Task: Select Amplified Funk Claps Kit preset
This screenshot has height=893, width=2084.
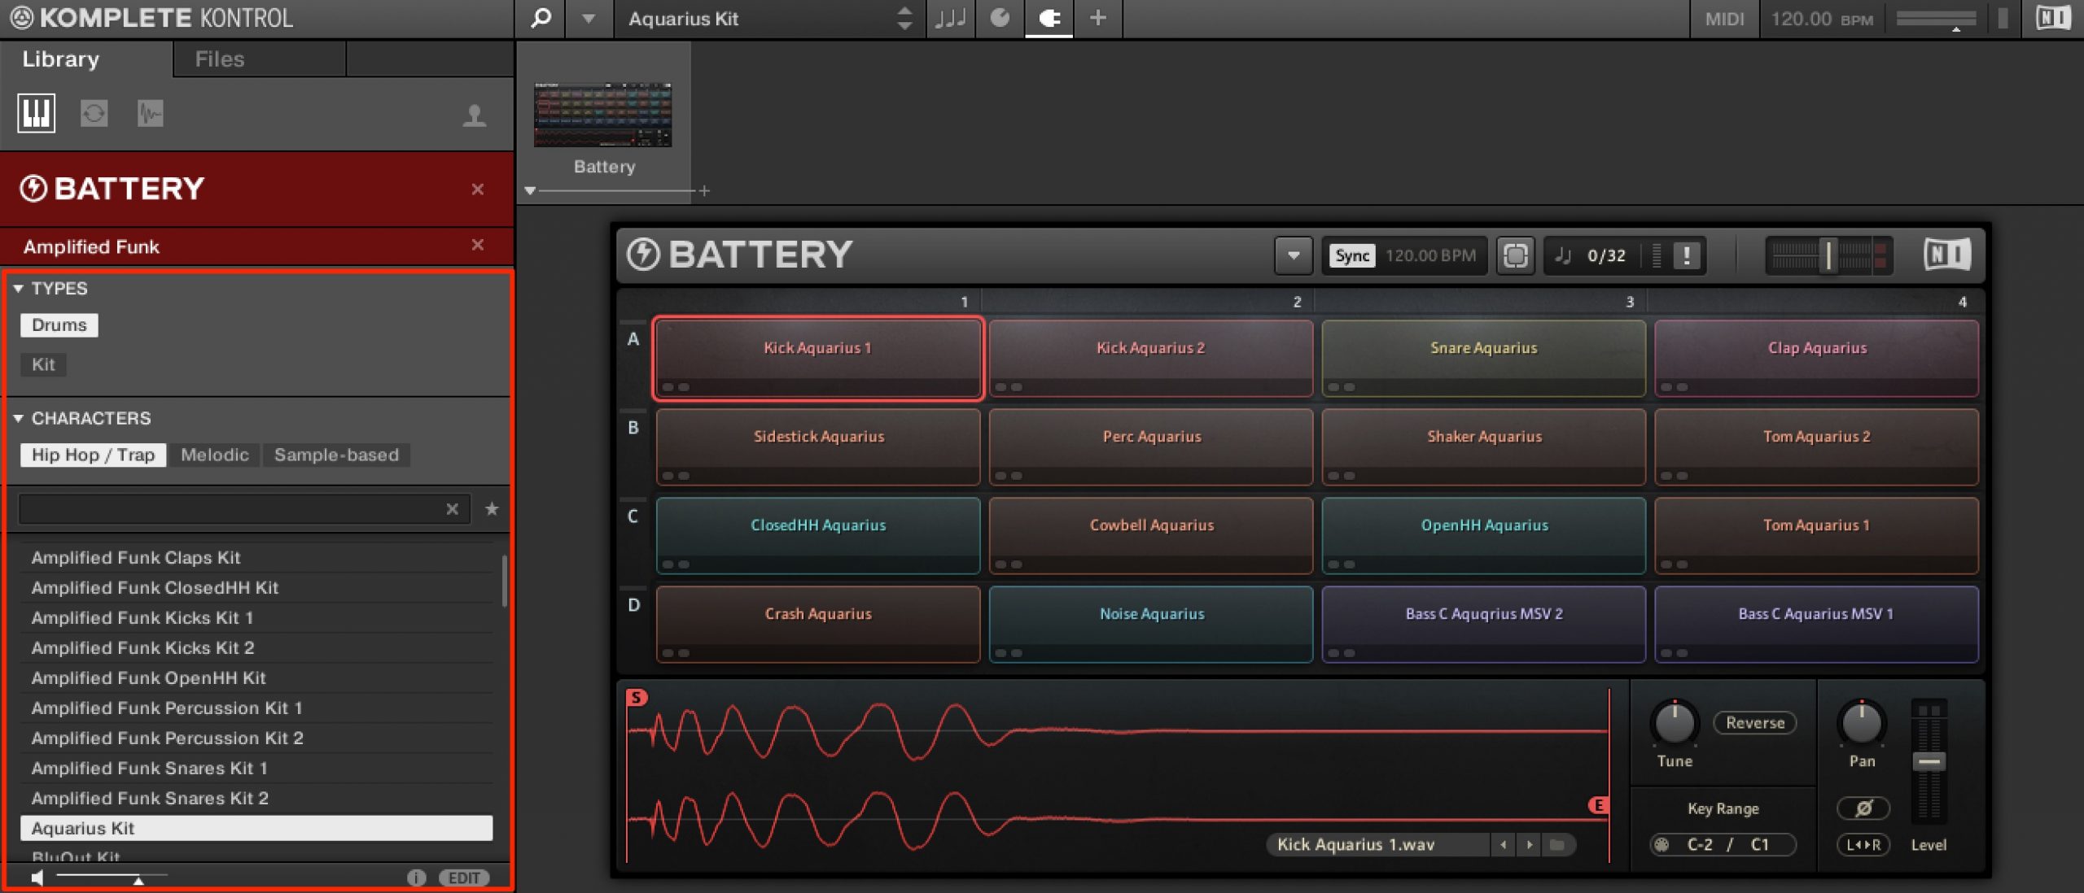Action: (x=256, y=557)
